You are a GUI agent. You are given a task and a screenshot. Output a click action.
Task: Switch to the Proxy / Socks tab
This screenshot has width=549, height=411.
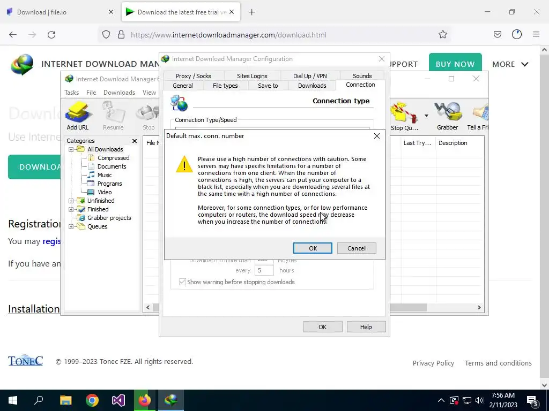pyautogui.click(x=193, y=76)
